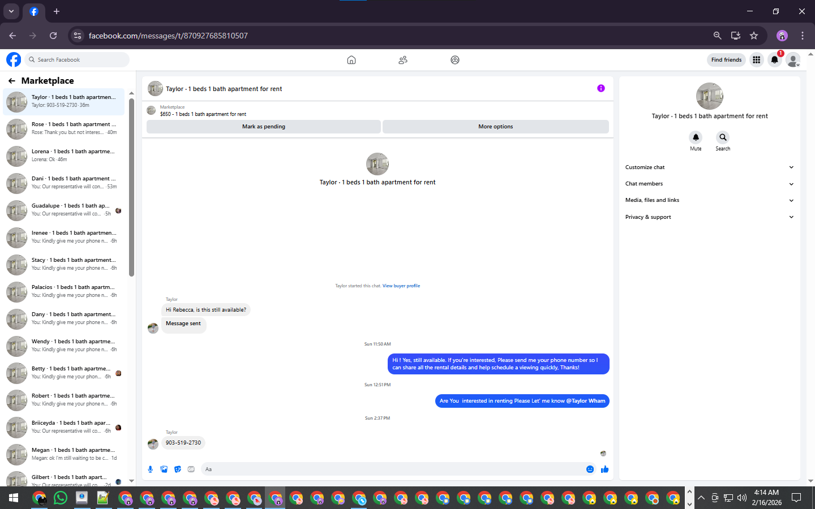Expand Privacy & support section

point(710,217)
